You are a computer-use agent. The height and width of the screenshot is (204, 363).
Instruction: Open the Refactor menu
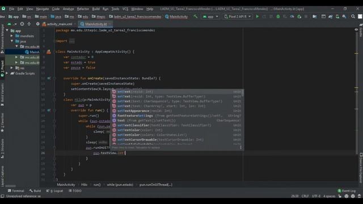[83, 9]
